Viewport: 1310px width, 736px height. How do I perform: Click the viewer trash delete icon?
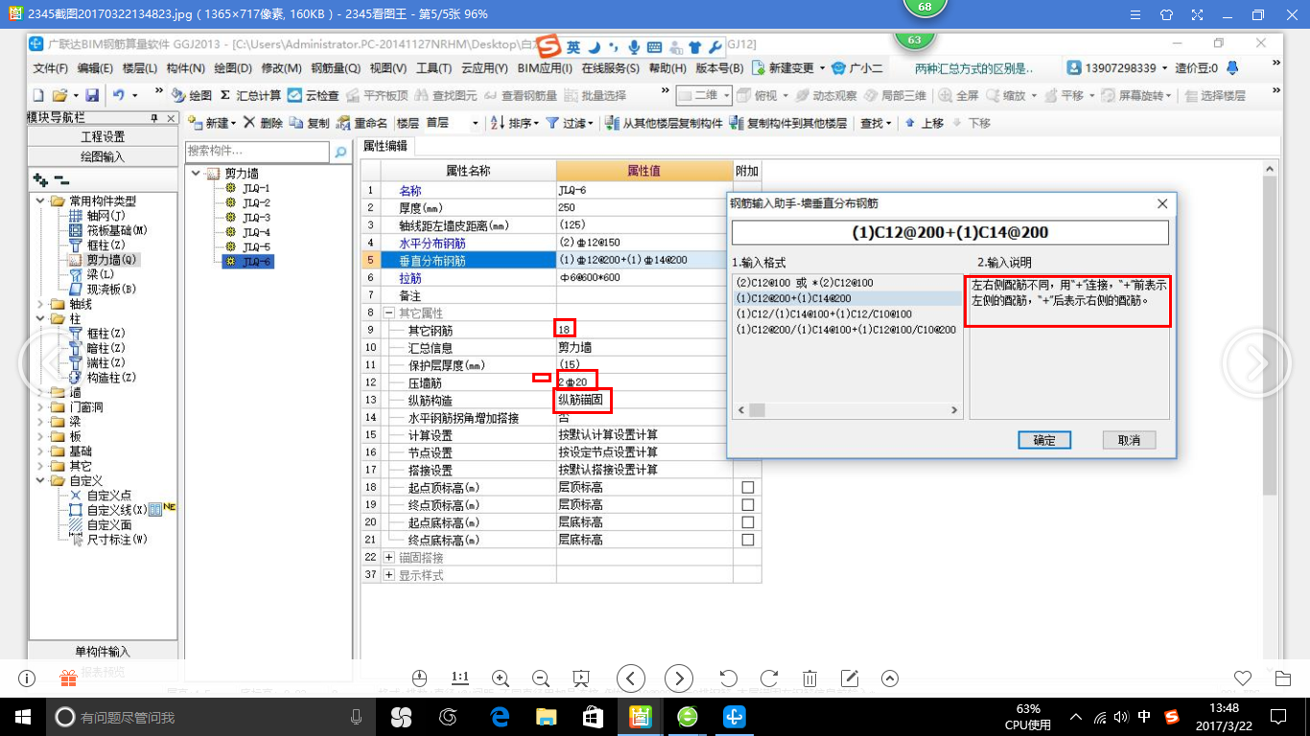coord(809,678)
